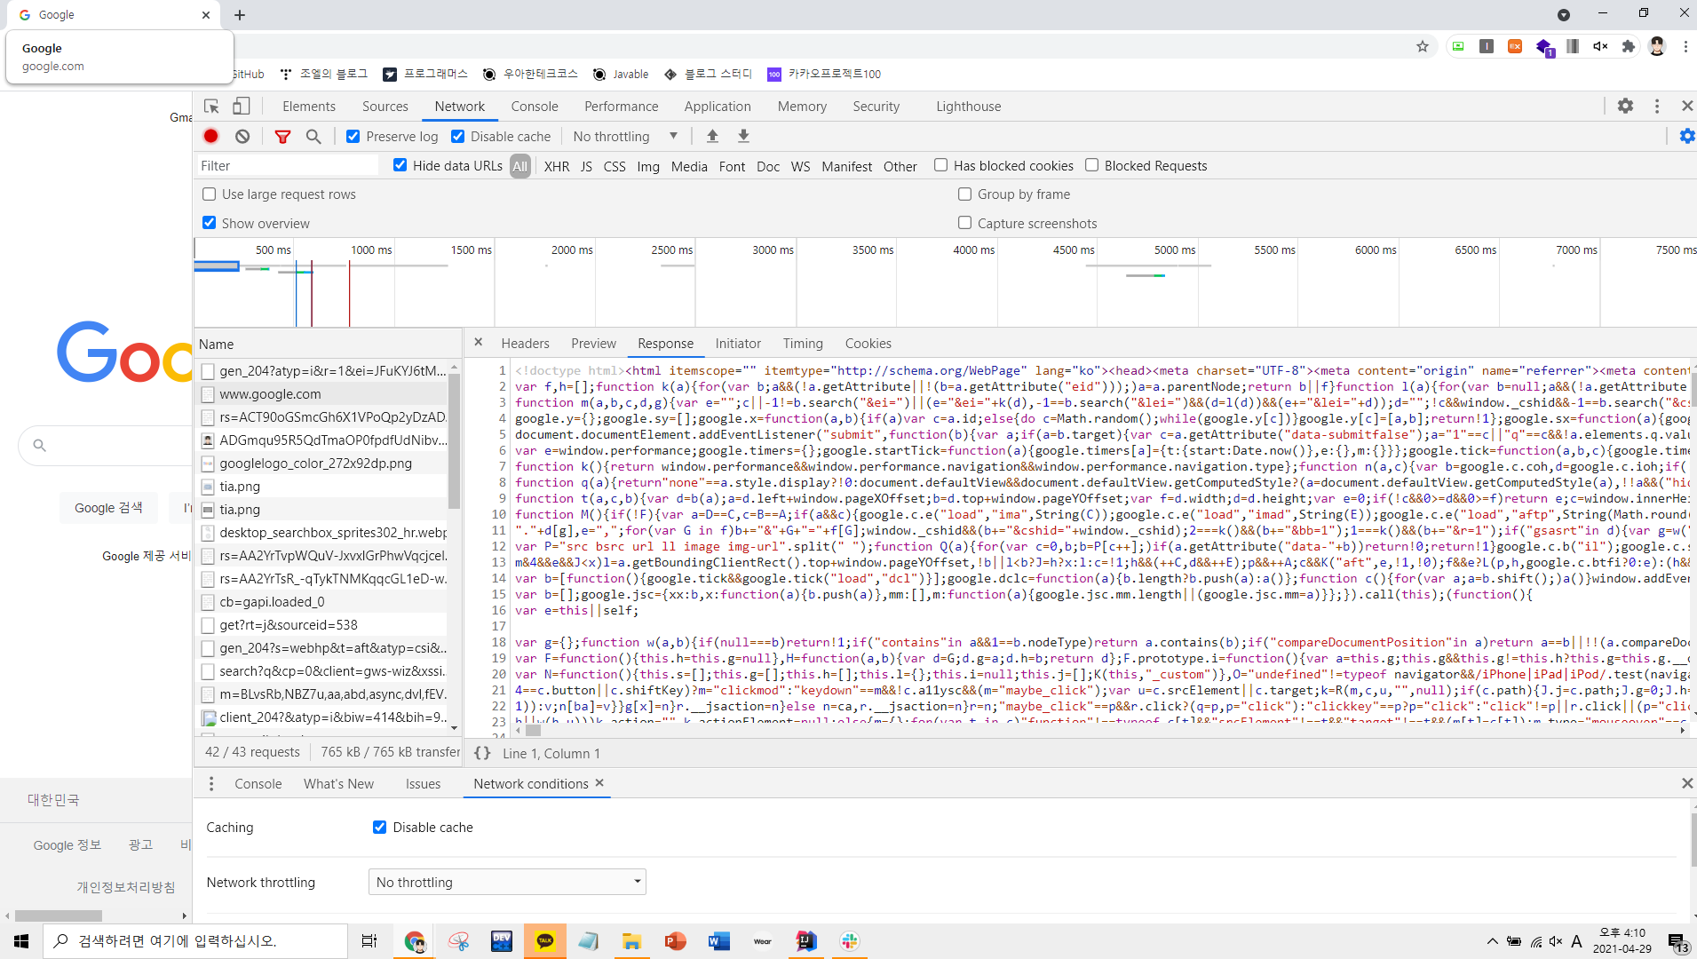Clear the network log
This screenshot has width=1697, height=959.
point(242,136)
